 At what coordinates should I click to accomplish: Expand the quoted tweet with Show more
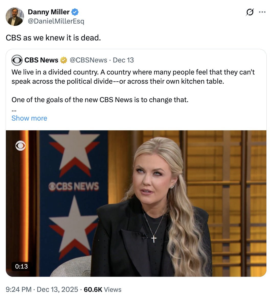coord(29,118)
